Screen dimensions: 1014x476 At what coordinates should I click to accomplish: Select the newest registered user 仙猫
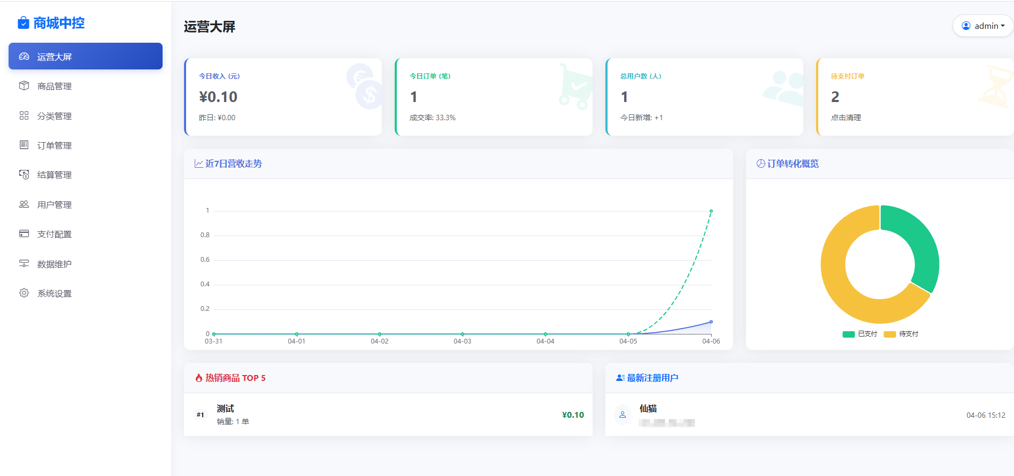point(648,409)
